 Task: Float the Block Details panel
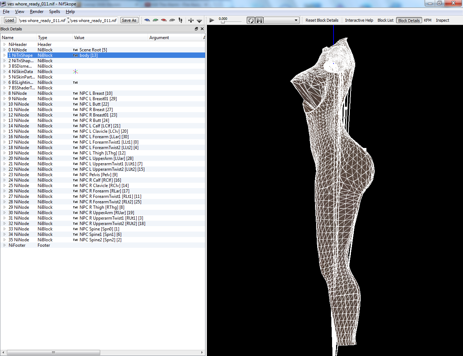point(196,29)
